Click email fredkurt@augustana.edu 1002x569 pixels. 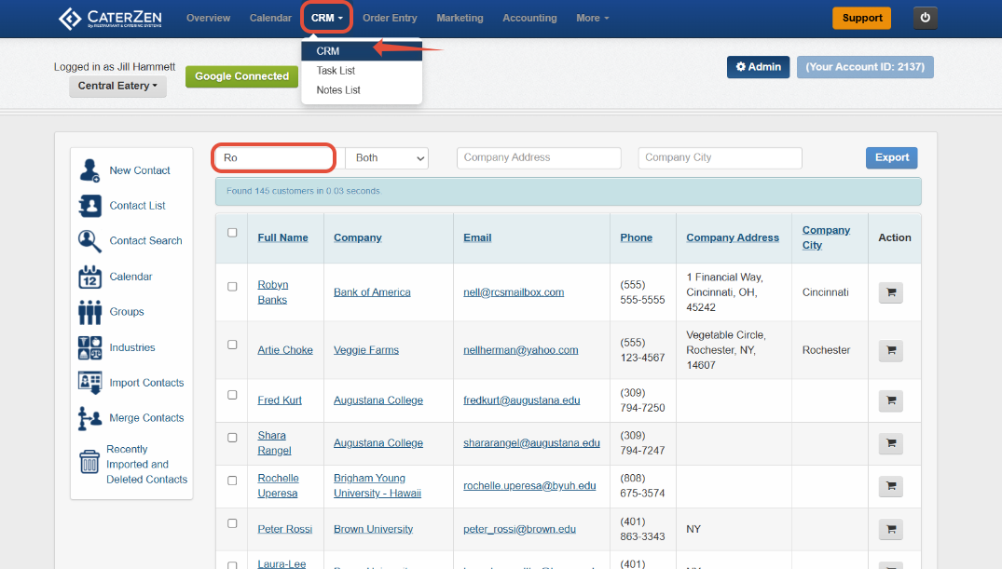521,400
